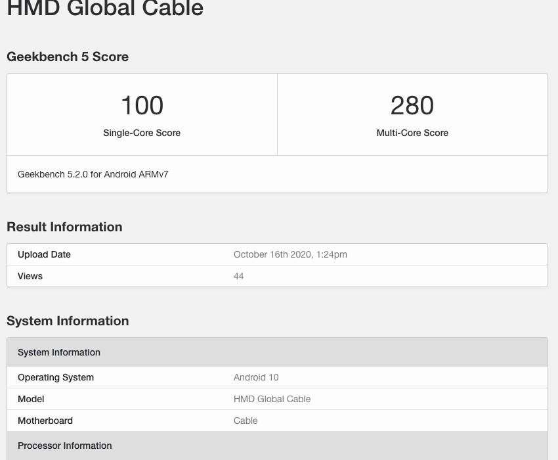The height and width of the screenshot is (460, 558).
Task: Click the HMD Global Cable page title
Action: [105, 9]
